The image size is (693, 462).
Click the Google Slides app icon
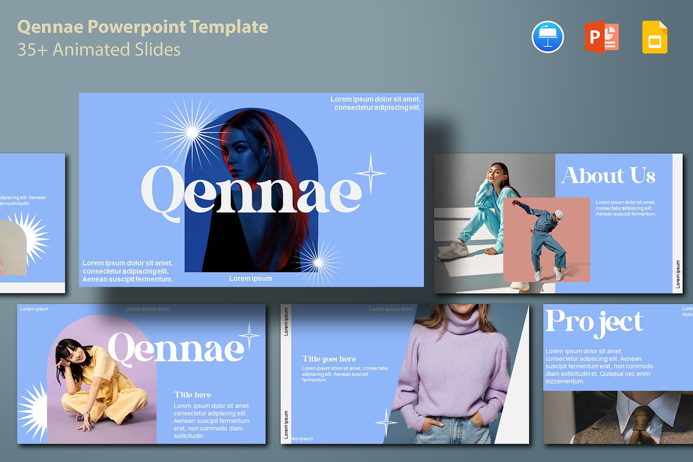(655, 37)
